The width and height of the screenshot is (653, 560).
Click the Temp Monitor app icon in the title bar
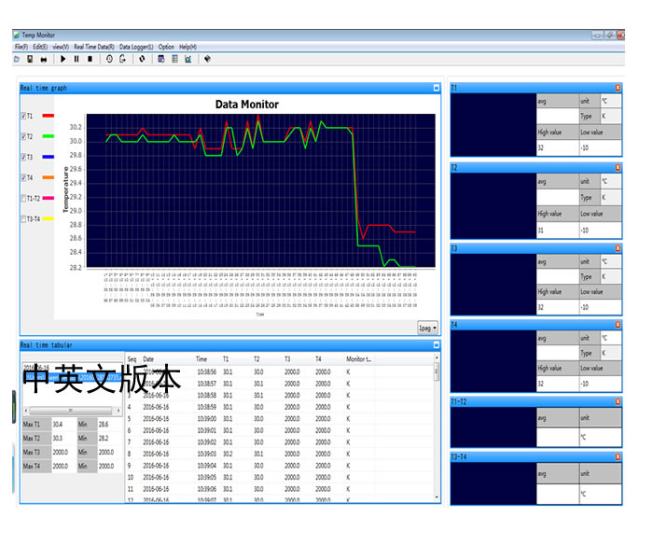(x=17, y=35)
